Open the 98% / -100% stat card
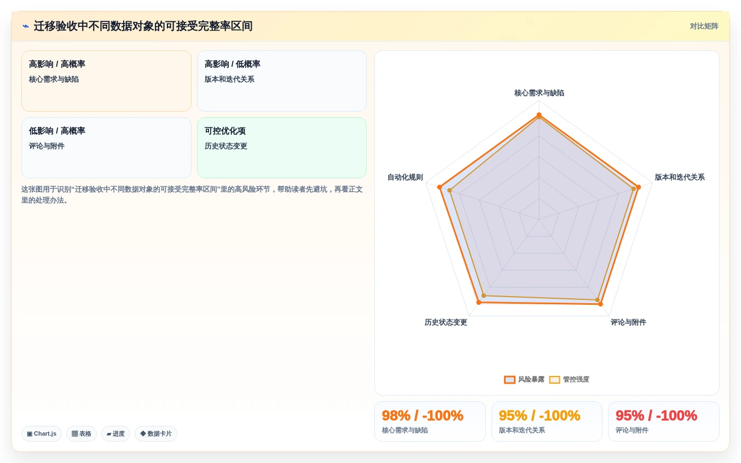 tap(430, 421)
